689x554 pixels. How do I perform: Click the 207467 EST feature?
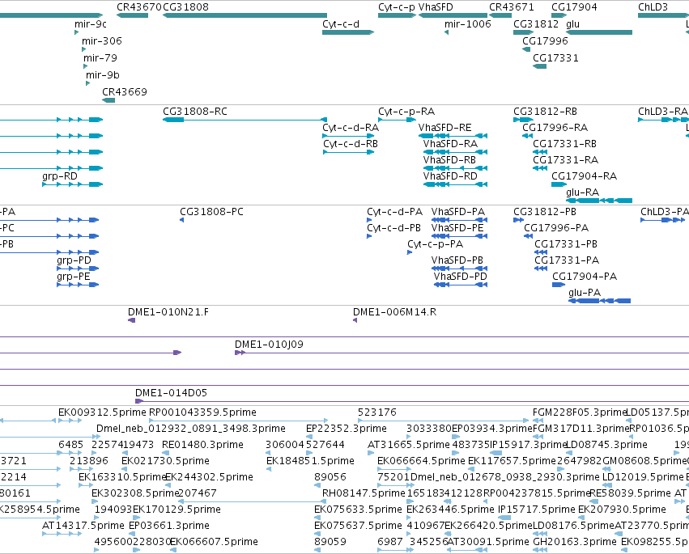(x=252, y=501)
